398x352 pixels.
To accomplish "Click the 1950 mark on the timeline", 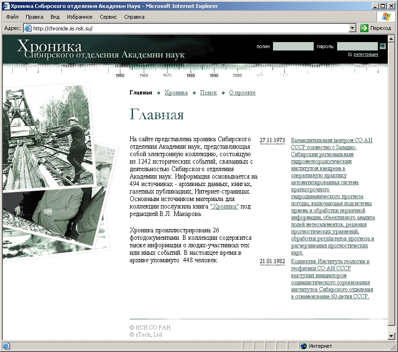I will click(120, 75).
